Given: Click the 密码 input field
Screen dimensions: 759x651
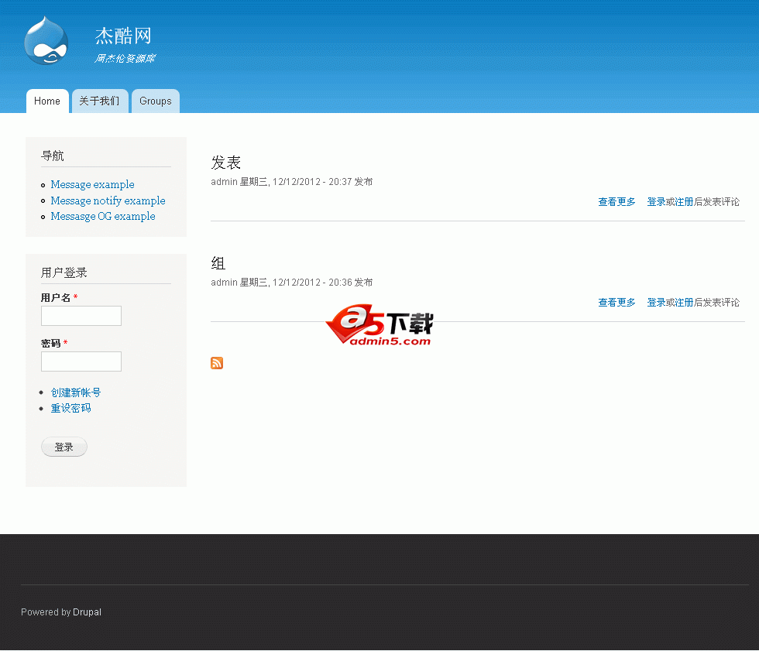Looking at the screenshot, I should tap(81, 361).
